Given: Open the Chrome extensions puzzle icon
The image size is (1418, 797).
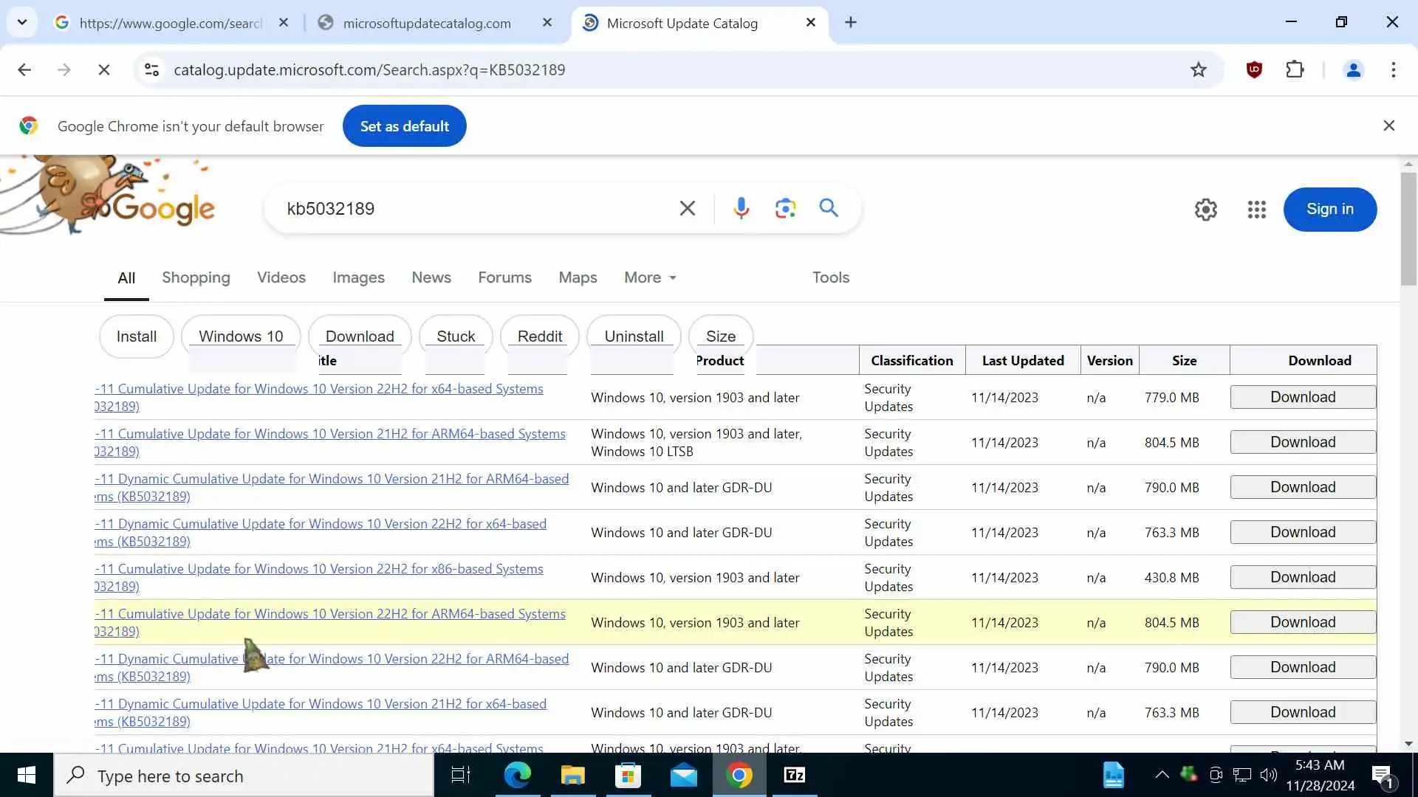Looking at the screenshot, I should 1295,70.
